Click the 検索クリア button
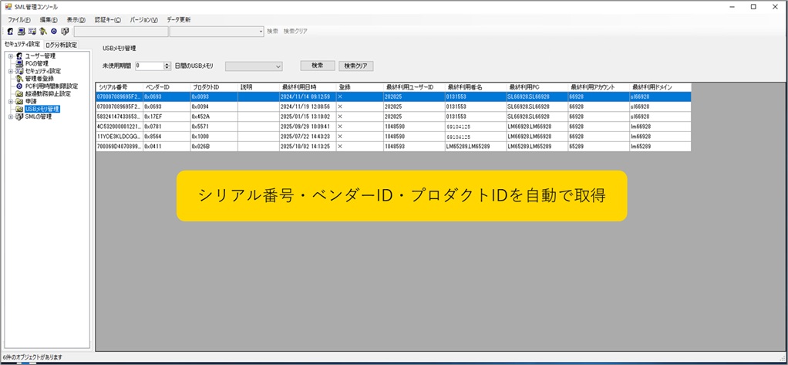 [356, 66]
